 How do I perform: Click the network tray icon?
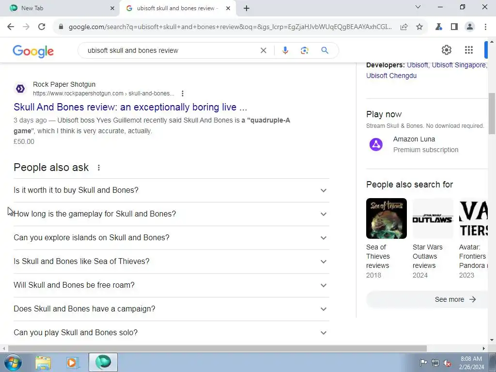[x=435, y=363]
